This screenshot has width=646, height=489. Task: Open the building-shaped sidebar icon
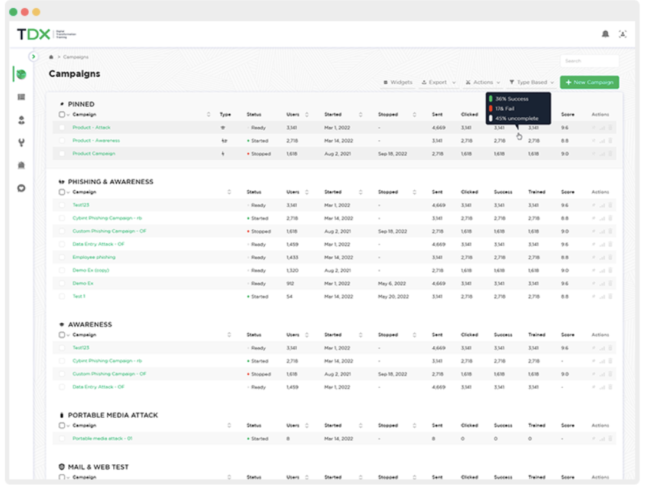pos(21,165)
